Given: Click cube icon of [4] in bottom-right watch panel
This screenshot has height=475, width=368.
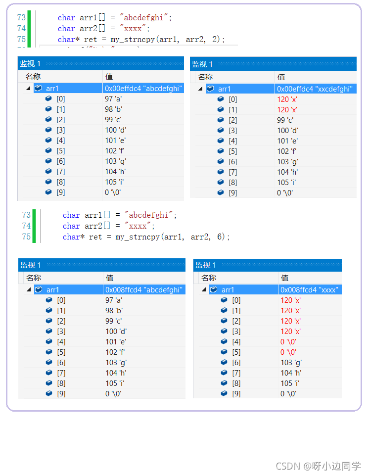Looking at the screenshot, I should click(x=224, y=342).
